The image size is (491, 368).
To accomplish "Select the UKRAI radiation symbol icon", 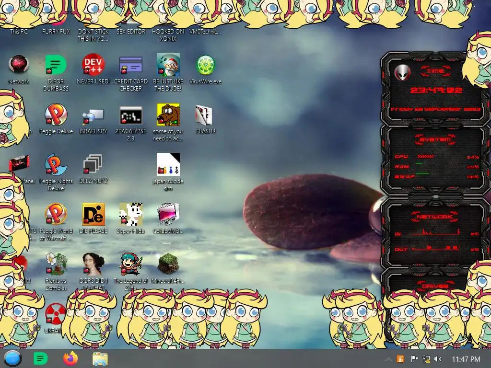I will tap(55, 314).
